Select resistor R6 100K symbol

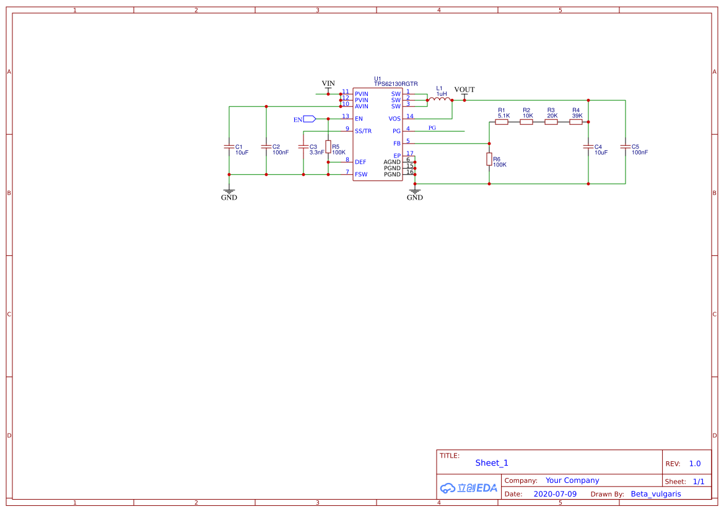489,159
